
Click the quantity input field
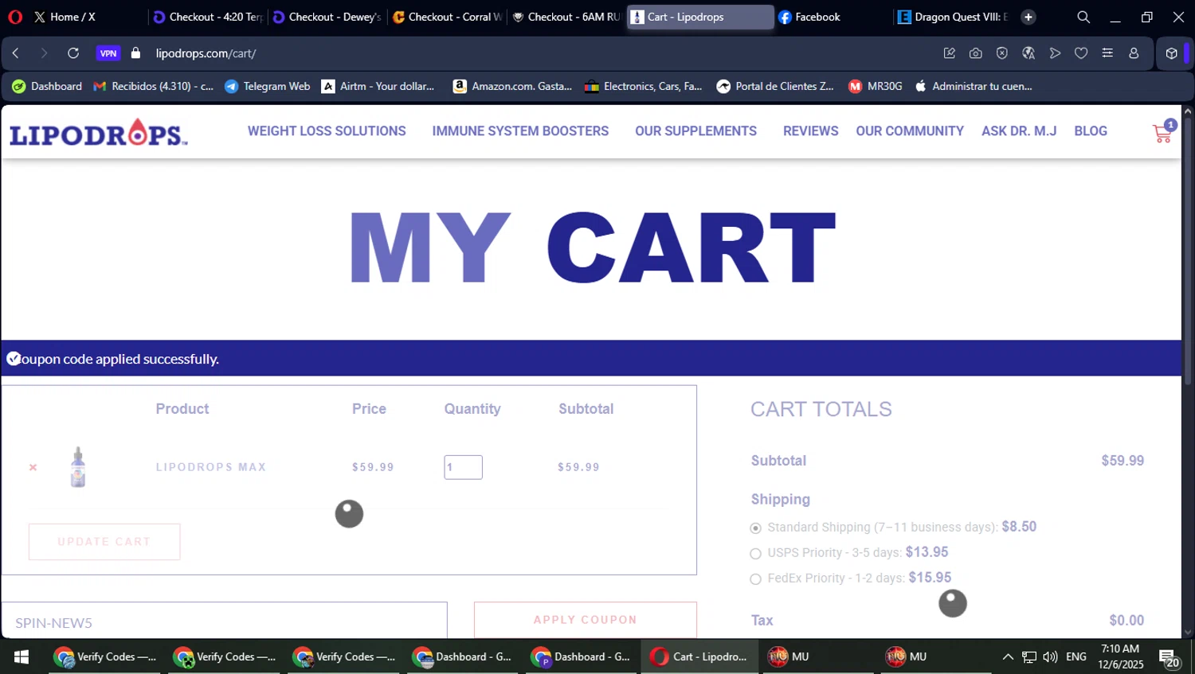pos(463,467)
